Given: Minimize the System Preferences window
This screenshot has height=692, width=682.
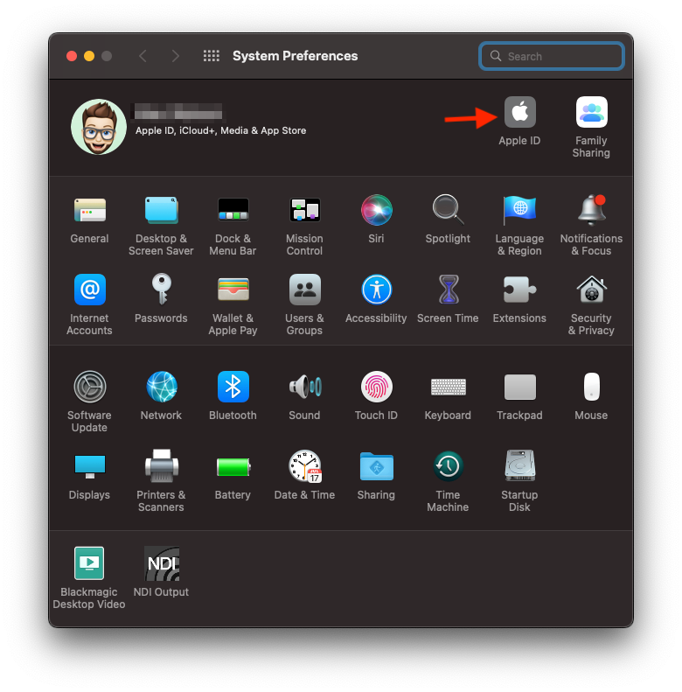Looking at the screenshot, I should pyautogui.click(x=89, y=56).
